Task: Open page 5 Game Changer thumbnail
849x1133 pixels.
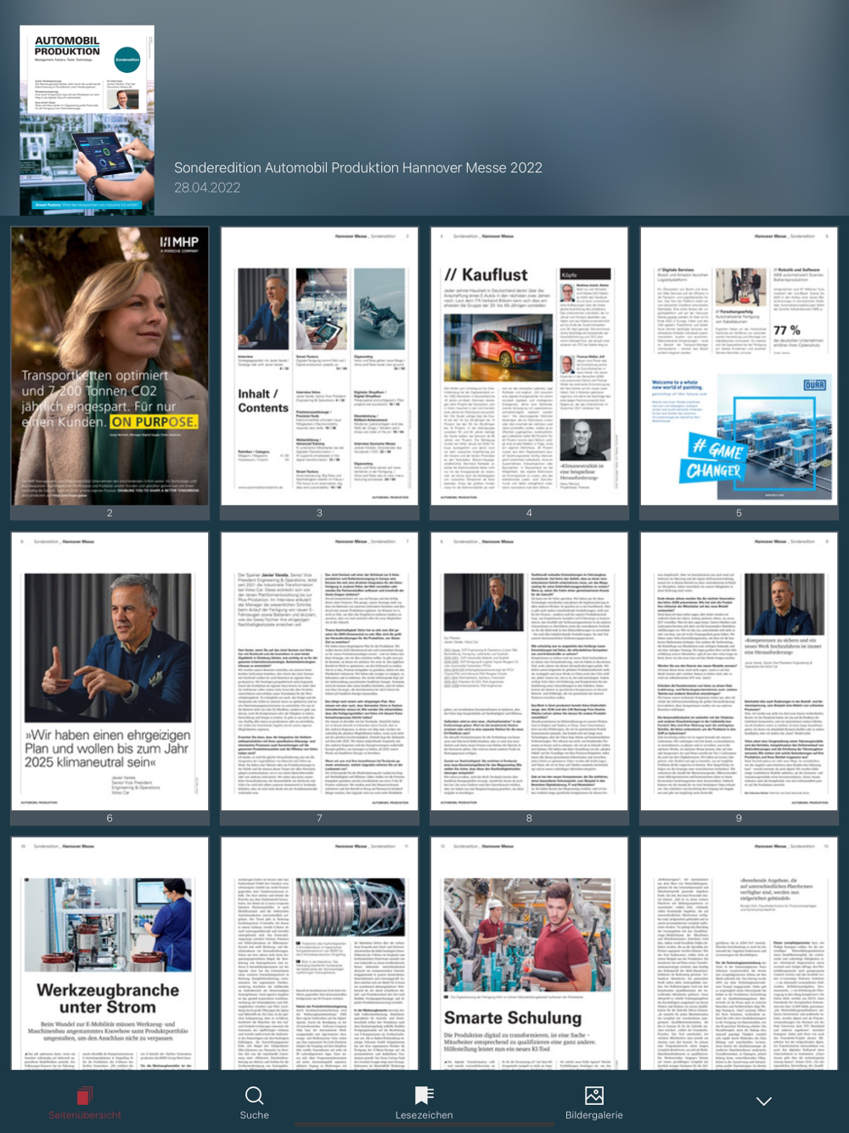Action: pyautogui.click(x=739, y=366)
